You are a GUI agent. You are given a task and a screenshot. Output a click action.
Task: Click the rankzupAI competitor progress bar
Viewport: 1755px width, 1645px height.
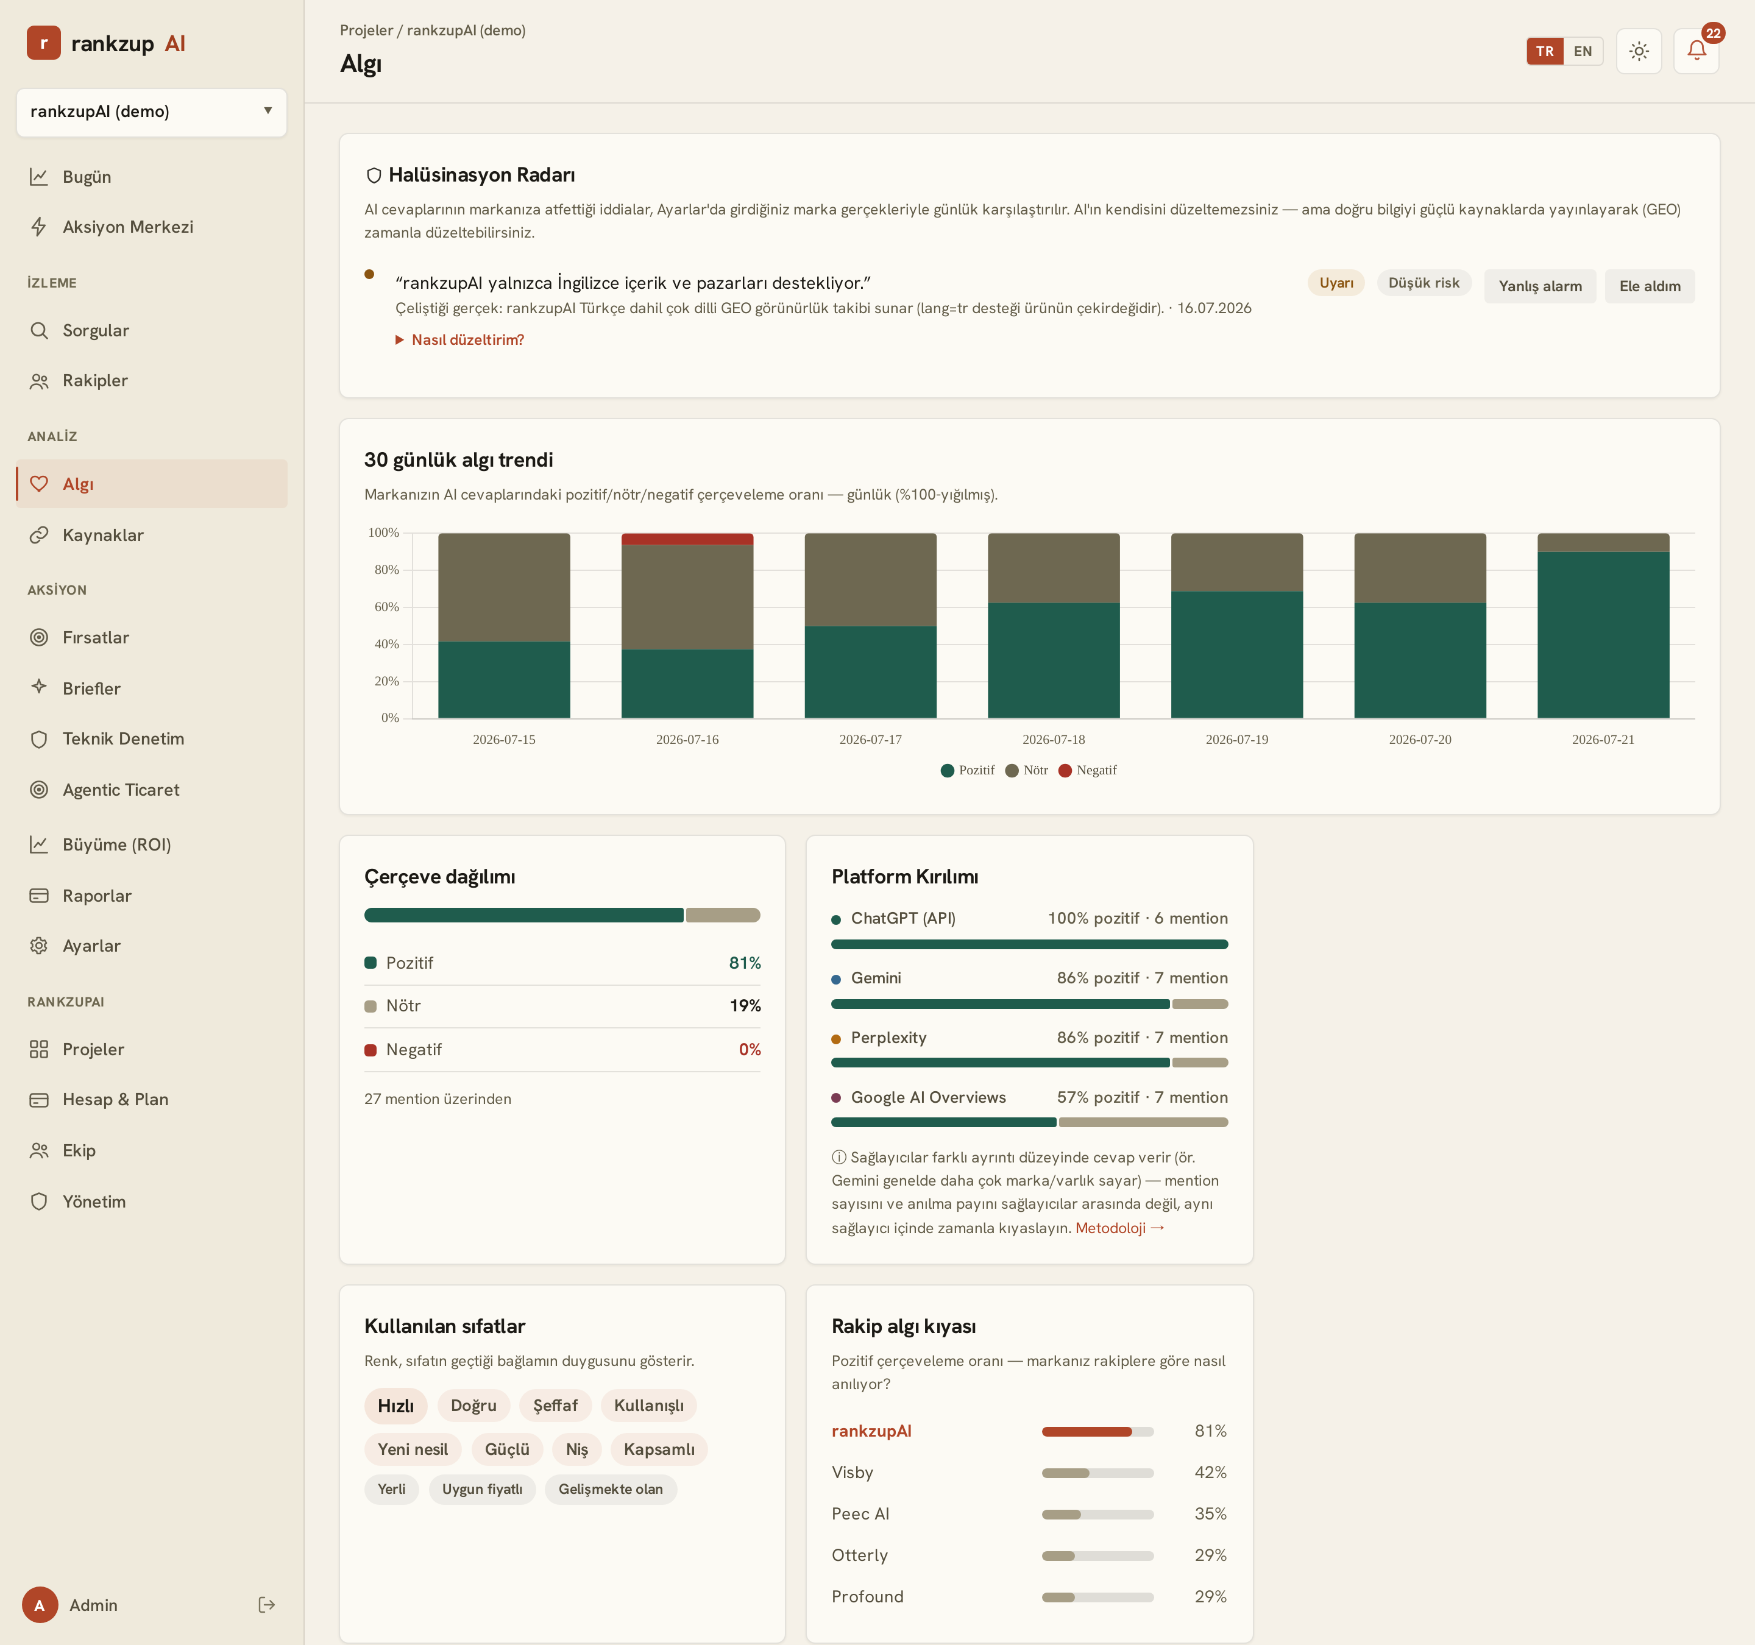(x=1097, y=1431)
